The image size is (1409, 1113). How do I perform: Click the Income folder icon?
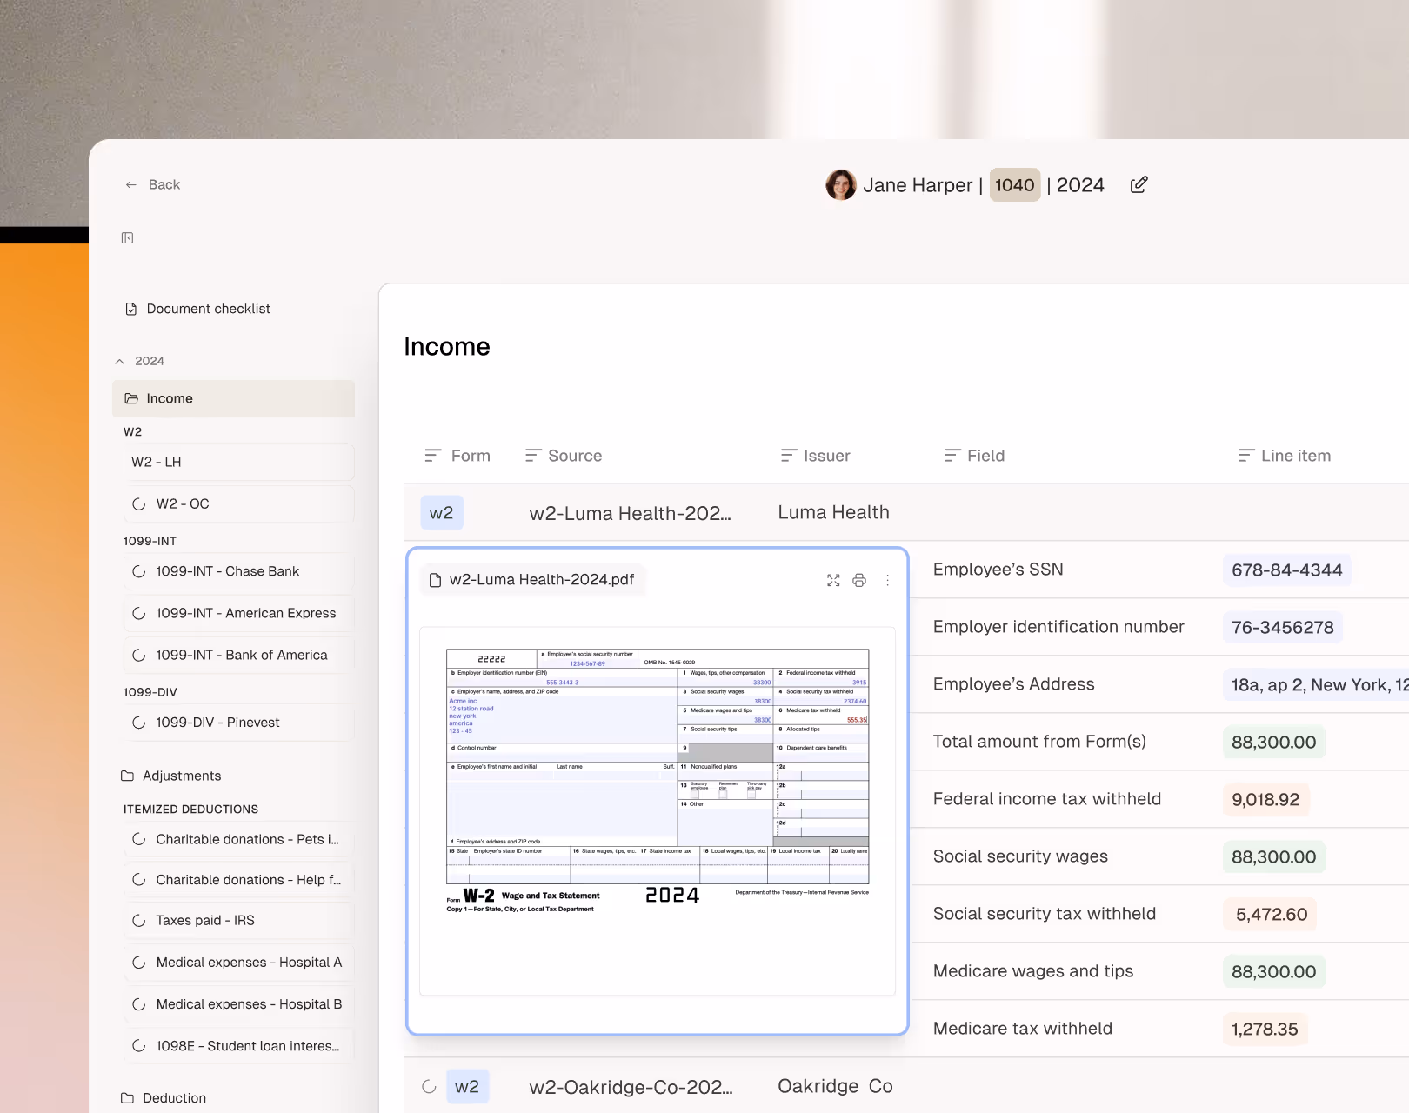point(131,398)
